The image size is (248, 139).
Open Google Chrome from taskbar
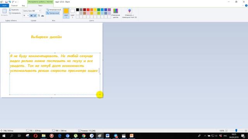pos(84,136)
